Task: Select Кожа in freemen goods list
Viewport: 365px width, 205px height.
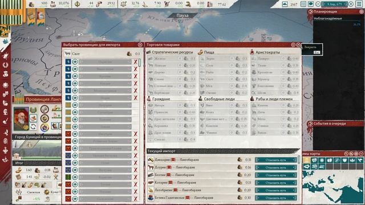Action: [223, 112]
